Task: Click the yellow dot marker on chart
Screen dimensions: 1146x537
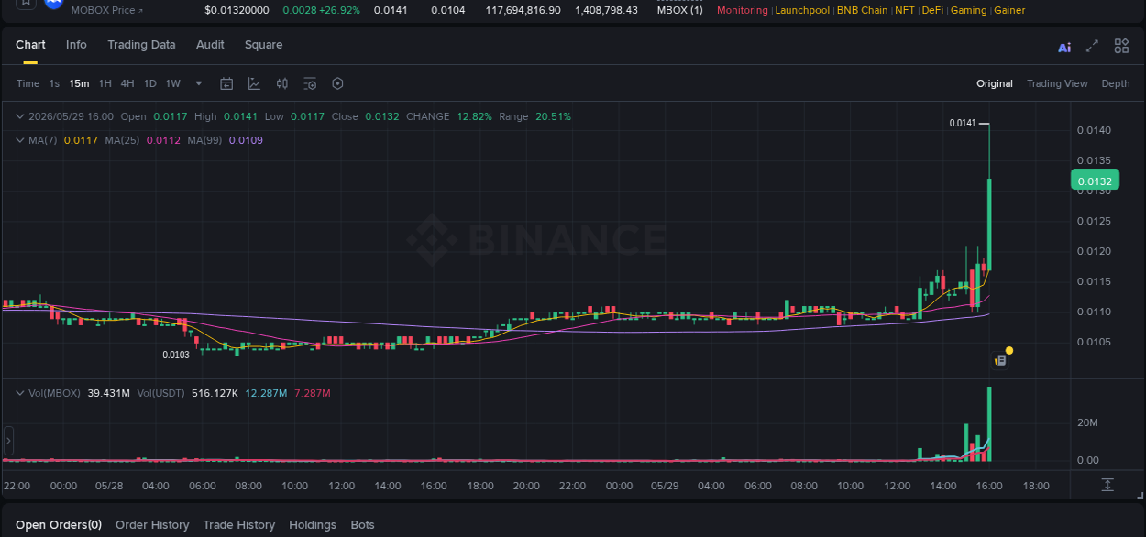Action: (1009, 350)
